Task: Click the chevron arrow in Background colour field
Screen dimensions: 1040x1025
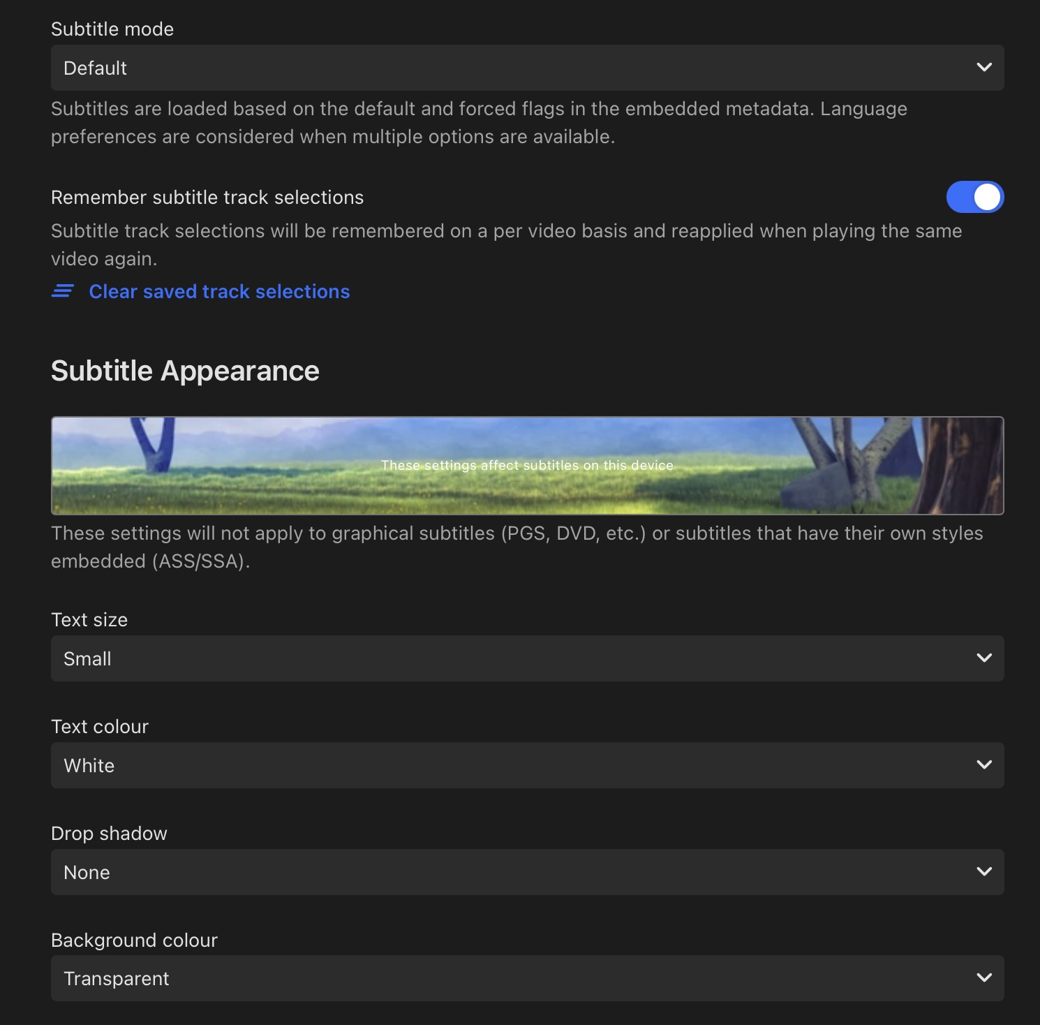Action: tap(984, 978)
